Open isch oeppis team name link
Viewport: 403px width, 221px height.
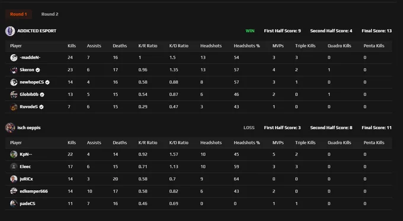tap(29, 128)
